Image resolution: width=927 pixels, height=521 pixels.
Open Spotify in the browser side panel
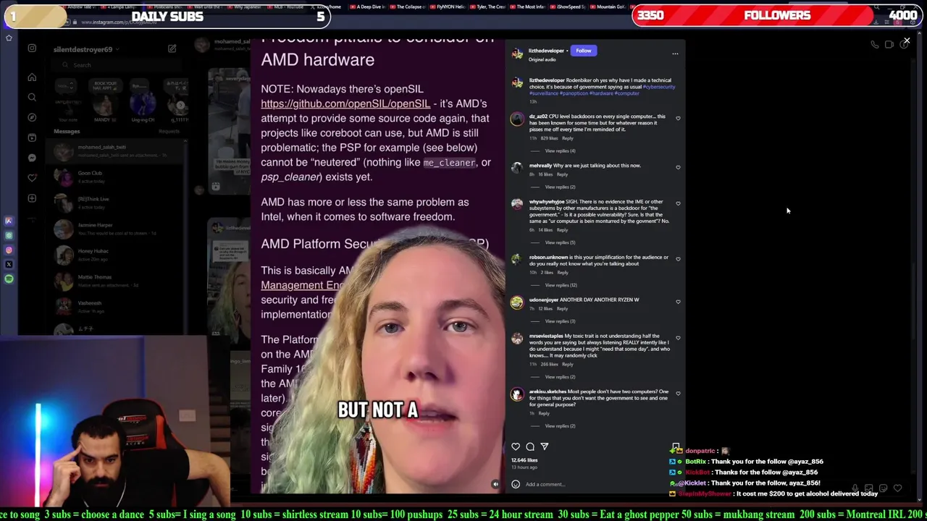pyautogui.click(x=9, y=279)
